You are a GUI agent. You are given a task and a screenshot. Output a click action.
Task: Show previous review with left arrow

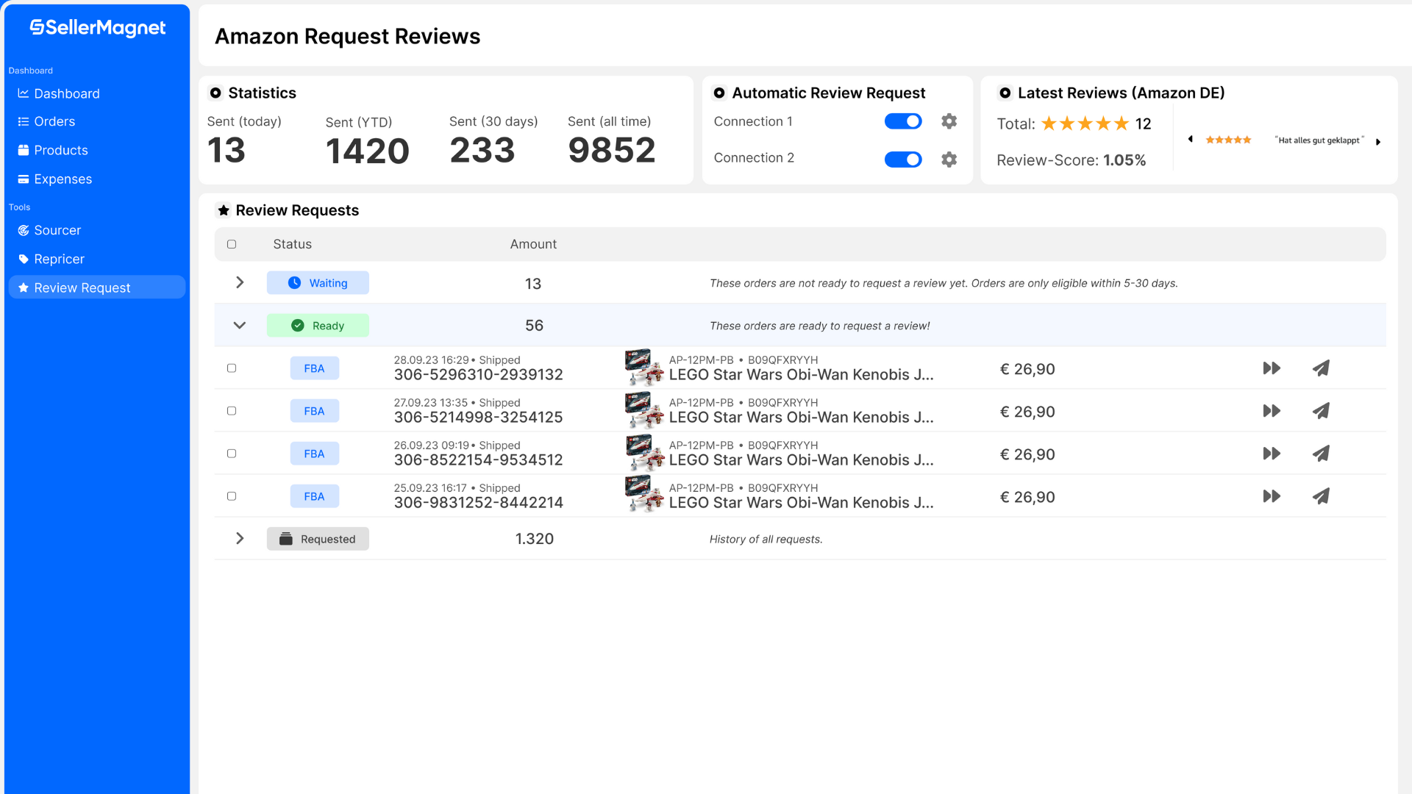click(x=1190, y=140)
